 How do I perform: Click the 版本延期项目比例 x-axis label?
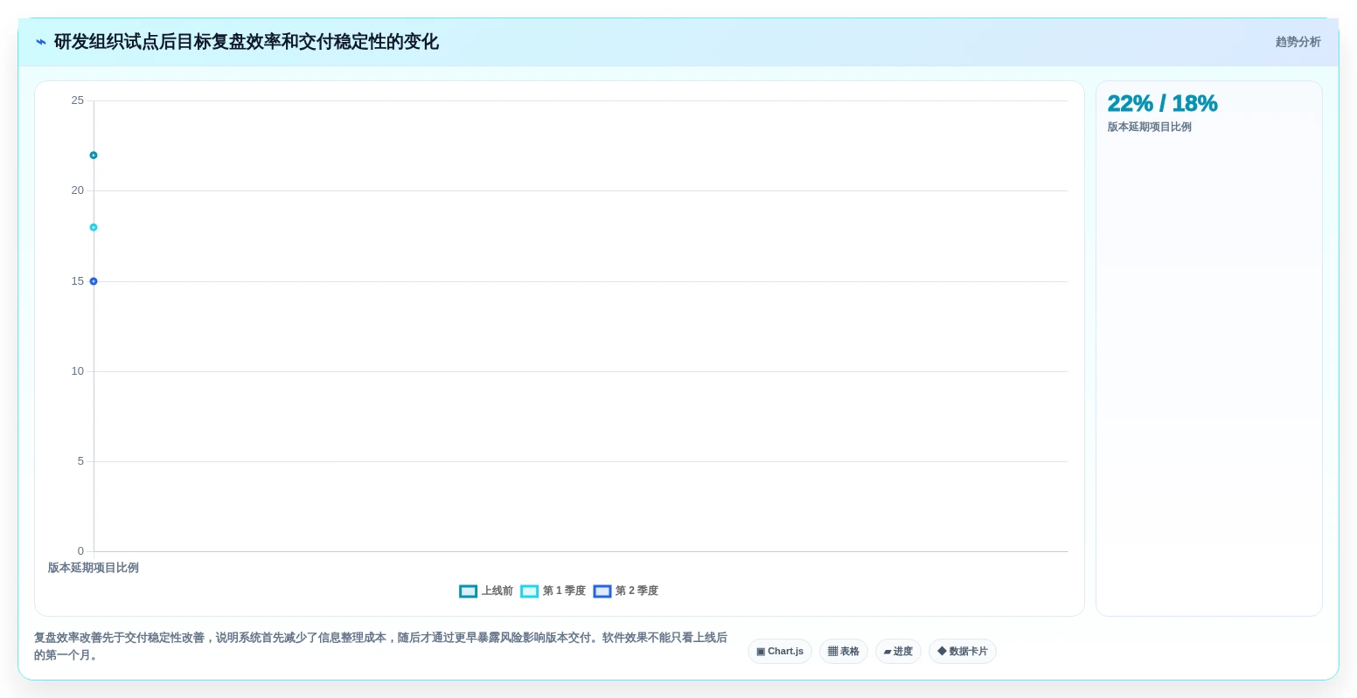[94, 568]
